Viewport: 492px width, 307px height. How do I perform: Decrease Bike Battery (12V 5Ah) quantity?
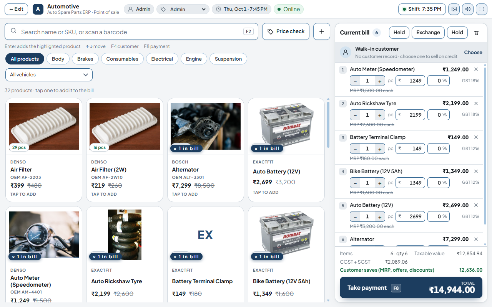(355, 183)
